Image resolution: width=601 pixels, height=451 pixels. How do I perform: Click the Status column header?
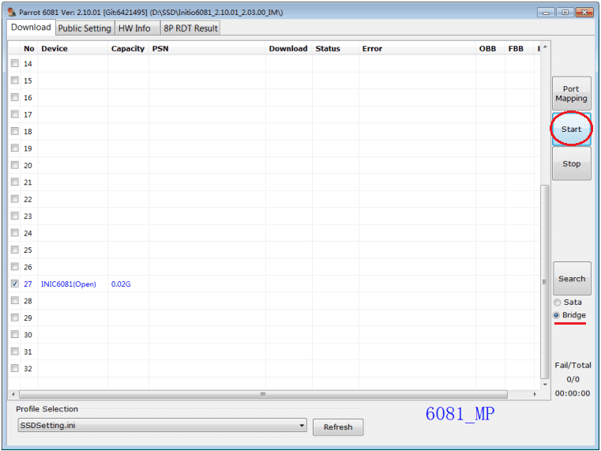(x=336, y=49)
